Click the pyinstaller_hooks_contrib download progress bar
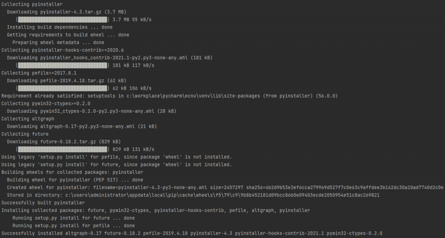The image size is (445, 238). [63, 65]
